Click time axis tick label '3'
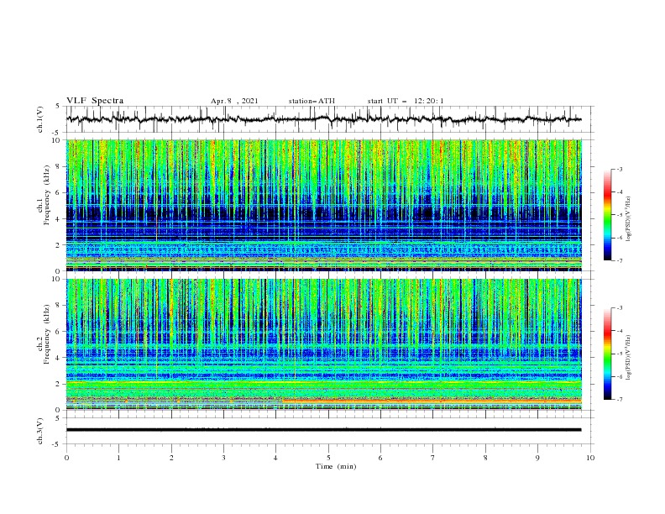This screenshot has height=514, width=665. [x=223, y=458]
